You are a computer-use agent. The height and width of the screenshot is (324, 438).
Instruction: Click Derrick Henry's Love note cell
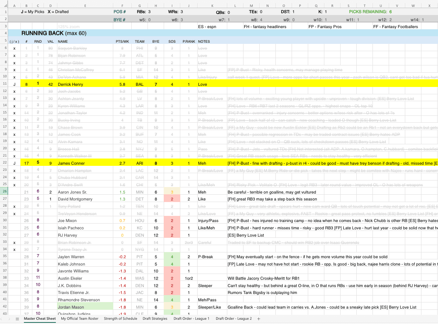pyautogui.click(x=212, y=84)
